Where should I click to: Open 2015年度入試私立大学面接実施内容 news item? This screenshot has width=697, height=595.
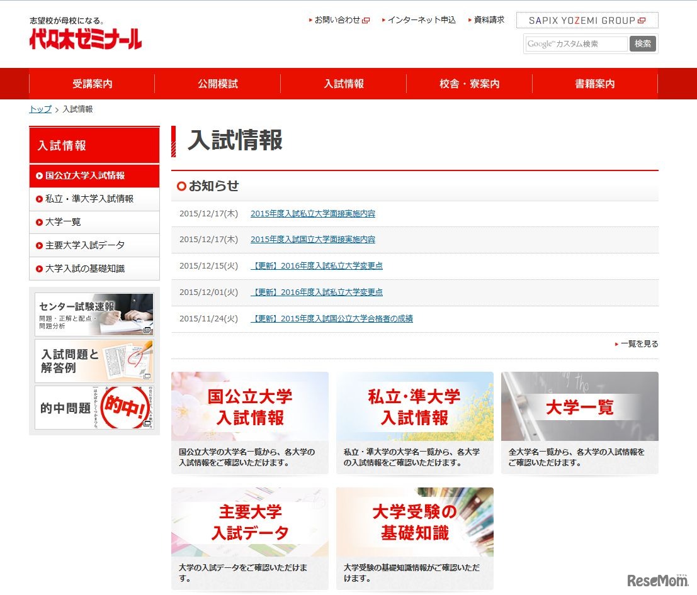coord(312,213)
